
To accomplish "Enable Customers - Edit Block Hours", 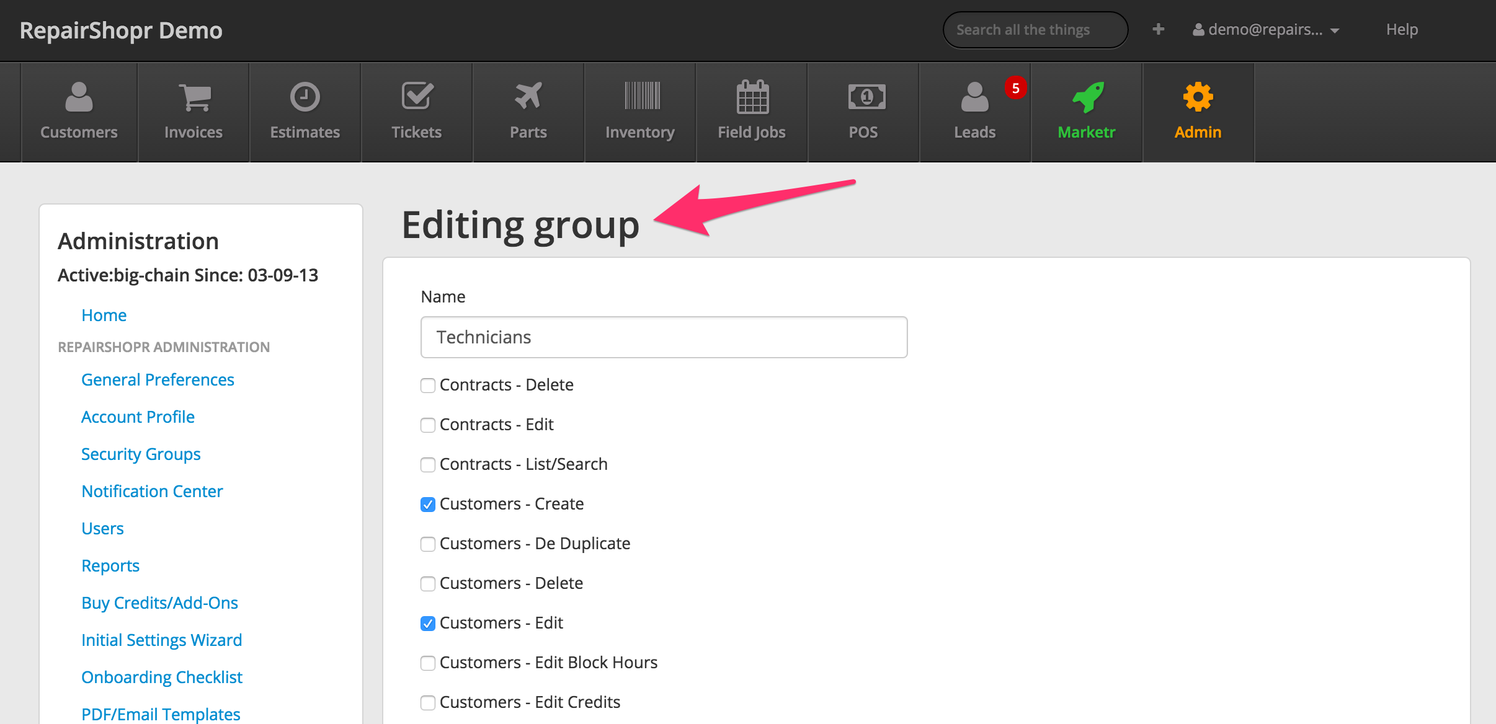I will click(428, 663).
